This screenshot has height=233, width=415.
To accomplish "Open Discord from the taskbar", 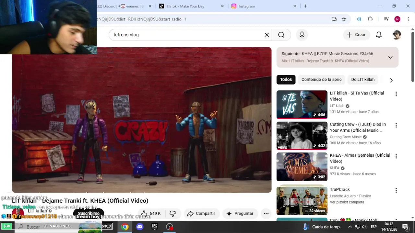I will pos(140,227).
